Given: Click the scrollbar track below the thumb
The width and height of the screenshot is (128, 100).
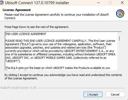Looking at the screenshot, I should pos(119,56).
